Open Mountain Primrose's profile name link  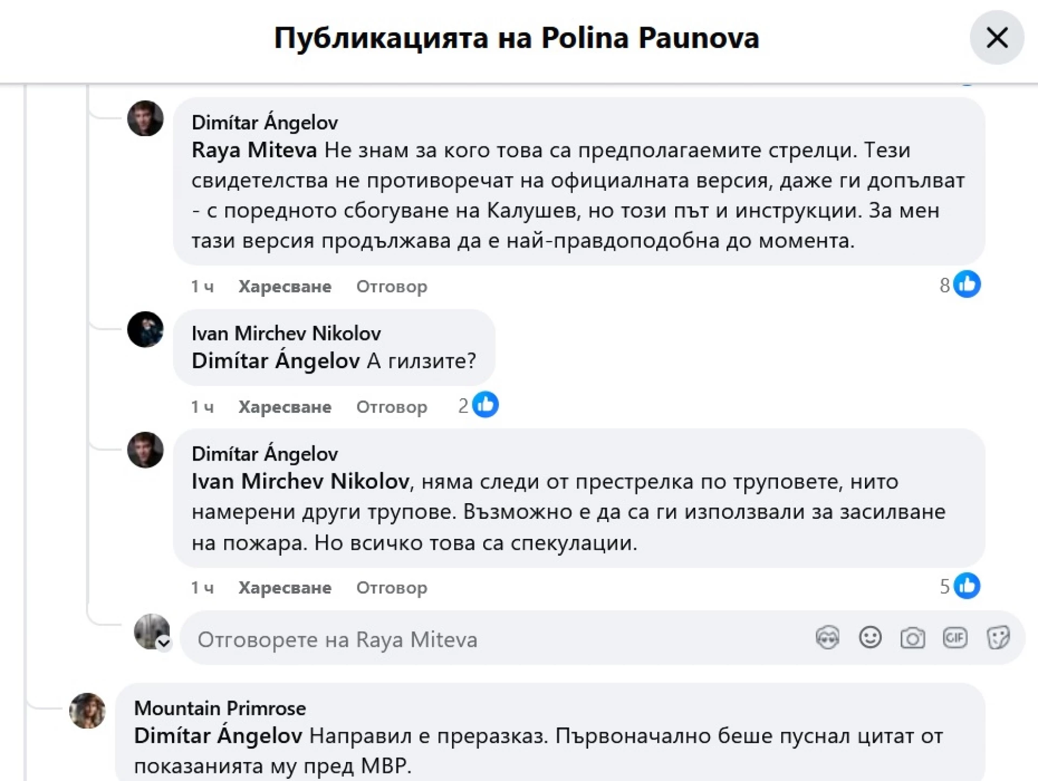coord(220,708)
